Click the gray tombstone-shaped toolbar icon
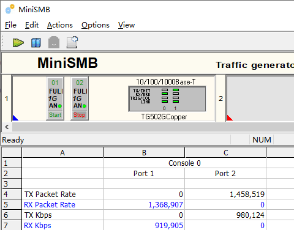The image size is (294, 230). 54,42
